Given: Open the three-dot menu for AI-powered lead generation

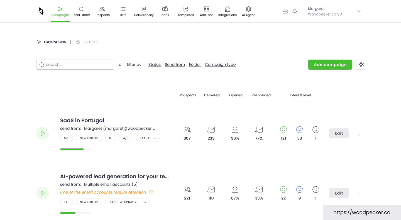Looking at the screenshot, I should [359, 193].
